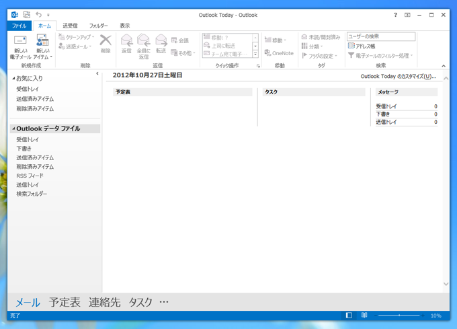Open the その他 more reply options
Image resolution: width=457 pixels, height=329 pixels.
[183, 52]
